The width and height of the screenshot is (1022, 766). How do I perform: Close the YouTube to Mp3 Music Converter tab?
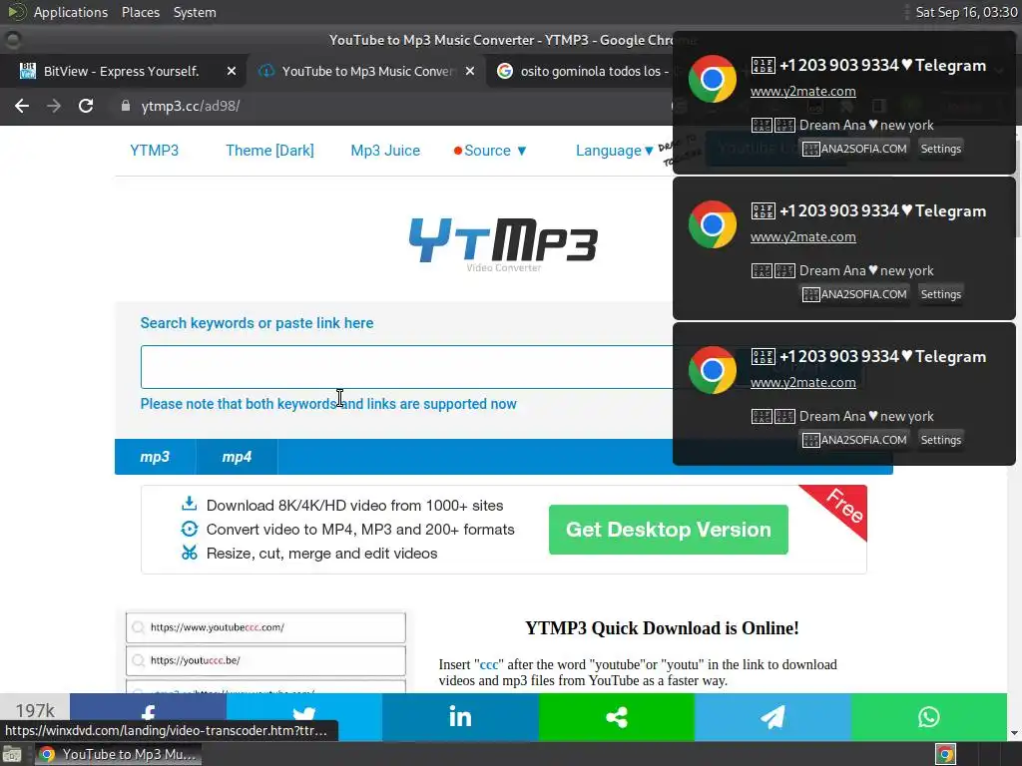click(x=469, y=71)
